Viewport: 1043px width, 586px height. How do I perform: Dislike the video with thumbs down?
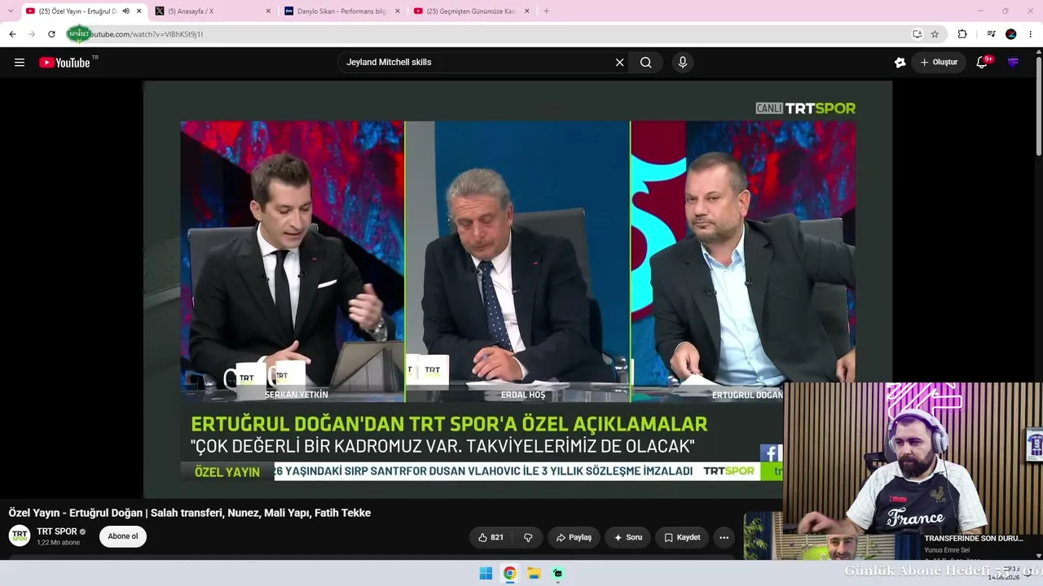coord(528,537)
